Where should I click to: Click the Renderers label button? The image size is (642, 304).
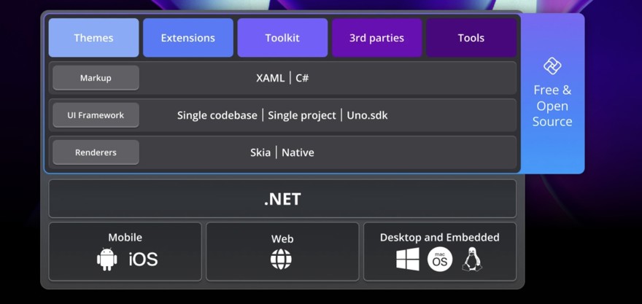(96, 152)
